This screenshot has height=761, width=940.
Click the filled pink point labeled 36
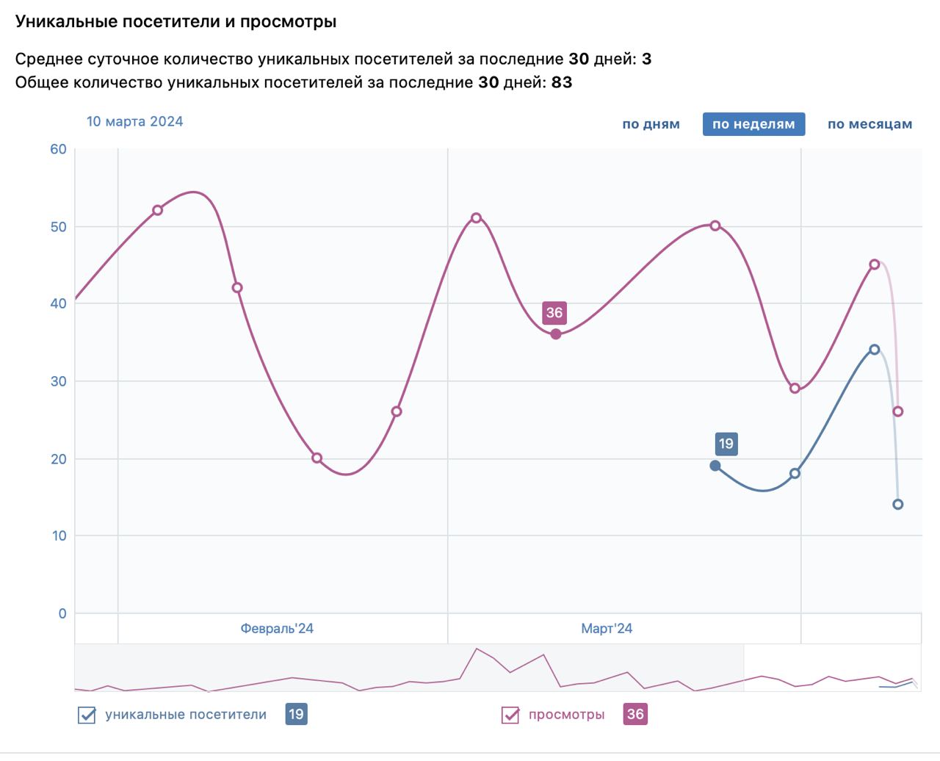click(556, 334)
